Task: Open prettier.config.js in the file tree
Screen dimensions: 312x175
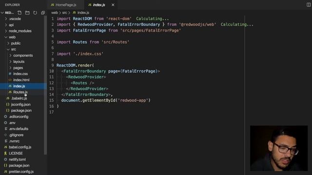Action: point(21,172)
